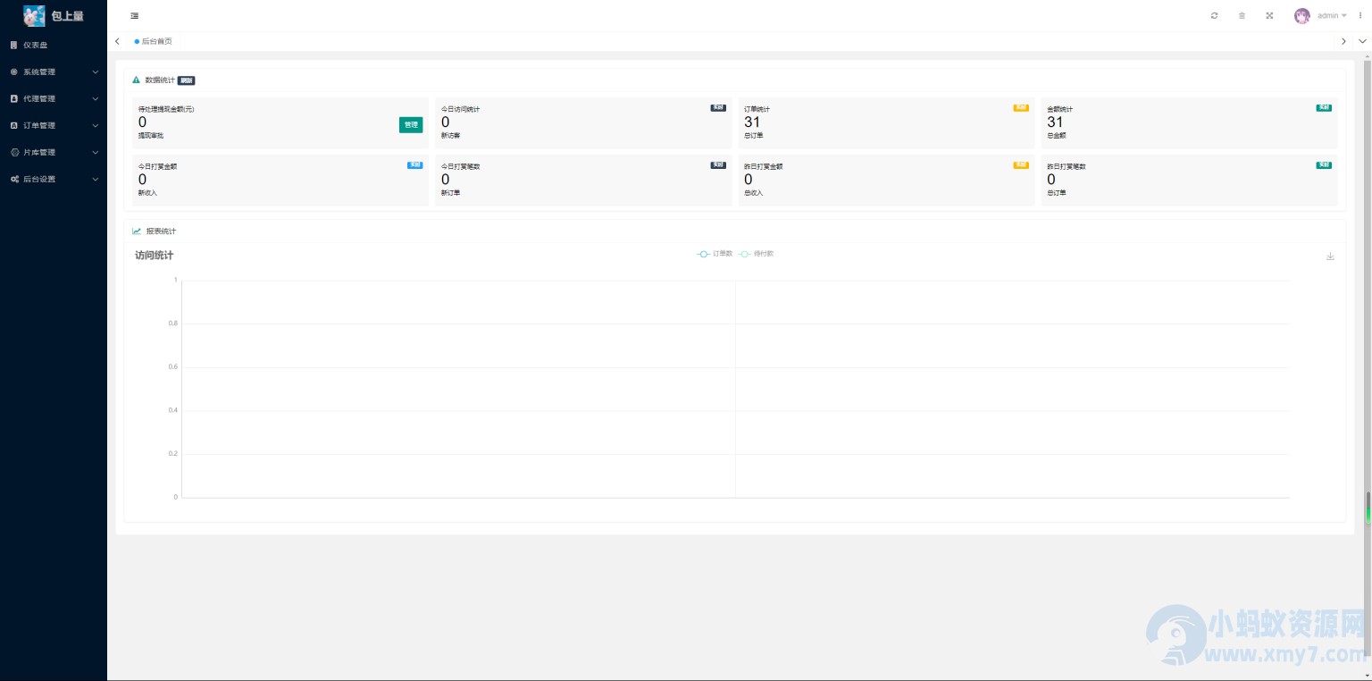Click the orange badge on 昨日打赏金额 card
This screenshot has width=1372, height=681.
[x=1021, y=164]
